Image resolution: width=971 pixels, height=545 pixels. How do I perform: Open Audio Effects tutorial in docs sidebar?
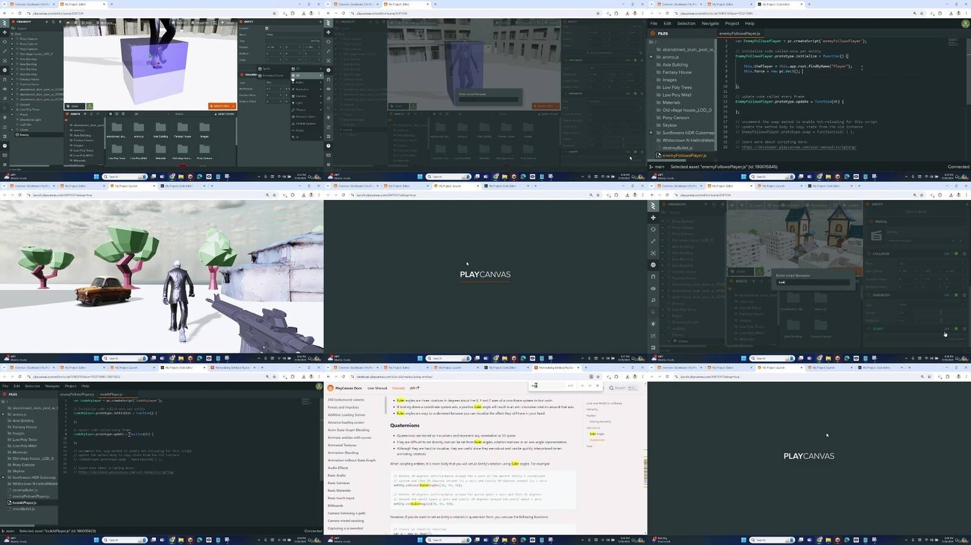coord(337,467)
